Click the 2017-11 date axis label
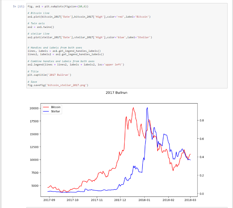The height and width of the screenshot is (208, 233). click(x=97, y=200)
